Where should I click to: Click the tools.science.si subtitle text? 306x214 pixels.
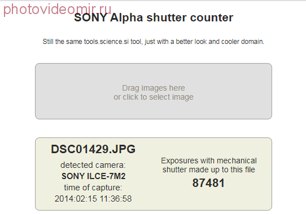[x=154, y=42]
